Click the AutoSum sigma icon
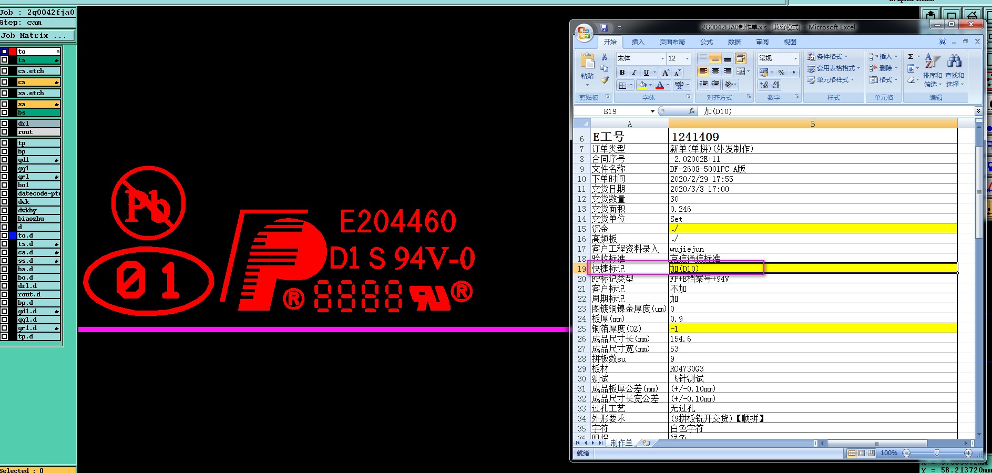Image resolution: width=992 pixels, height=473 pixels. point(911,56)
